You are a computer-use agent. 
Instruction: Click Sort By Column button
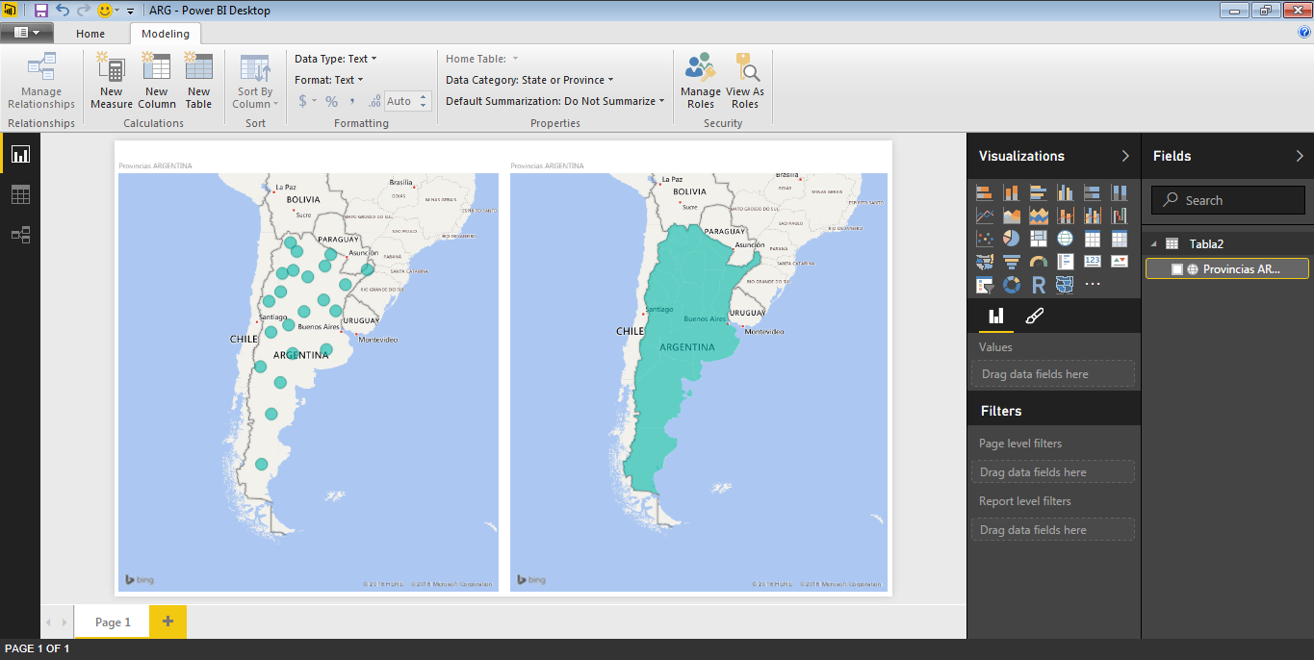point(255,81)
